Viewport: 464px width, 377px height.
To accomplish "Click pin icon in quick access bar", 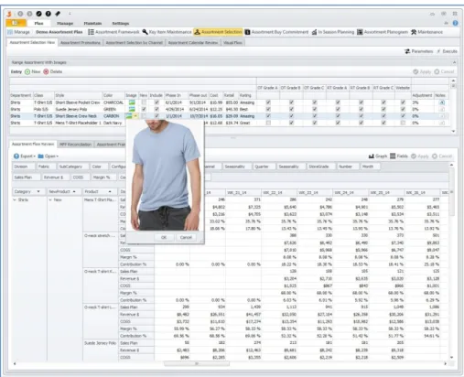I will (58, 14).
